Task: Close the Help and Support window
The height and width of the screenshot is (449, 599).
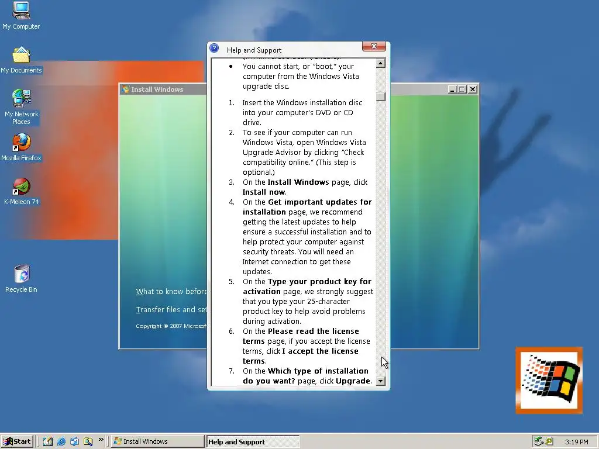Action: [x=374, y=46]
